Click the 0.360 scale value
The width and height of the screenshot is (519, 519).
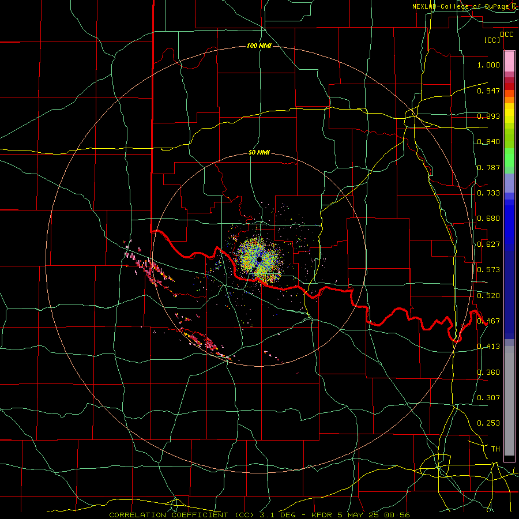(488, 373)
